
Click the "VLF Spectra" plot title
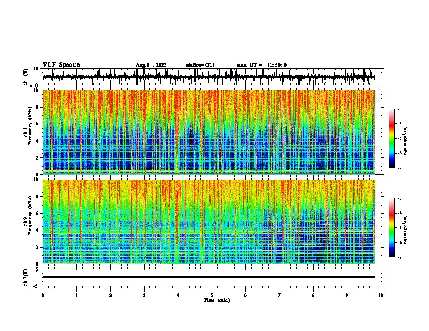[61, 65]
